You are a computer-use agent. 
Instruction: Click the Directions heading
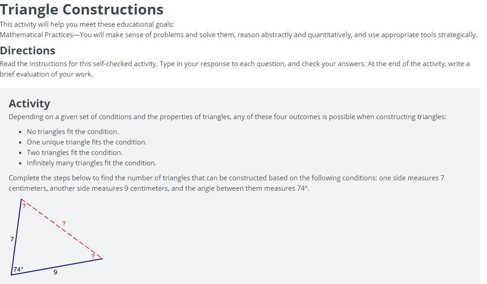click(28, 50)
